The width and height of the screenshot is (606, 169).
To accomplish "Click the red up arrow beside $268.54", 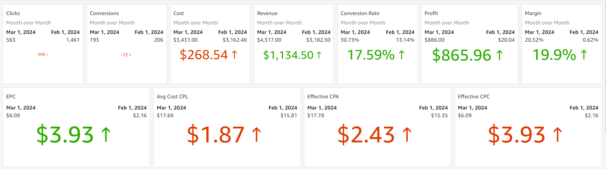I will 235,55.
